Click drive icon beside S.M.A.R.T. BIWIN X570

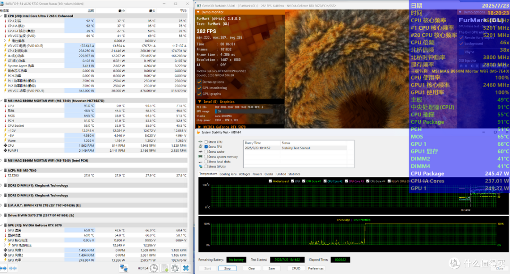[x=5, y=206]
